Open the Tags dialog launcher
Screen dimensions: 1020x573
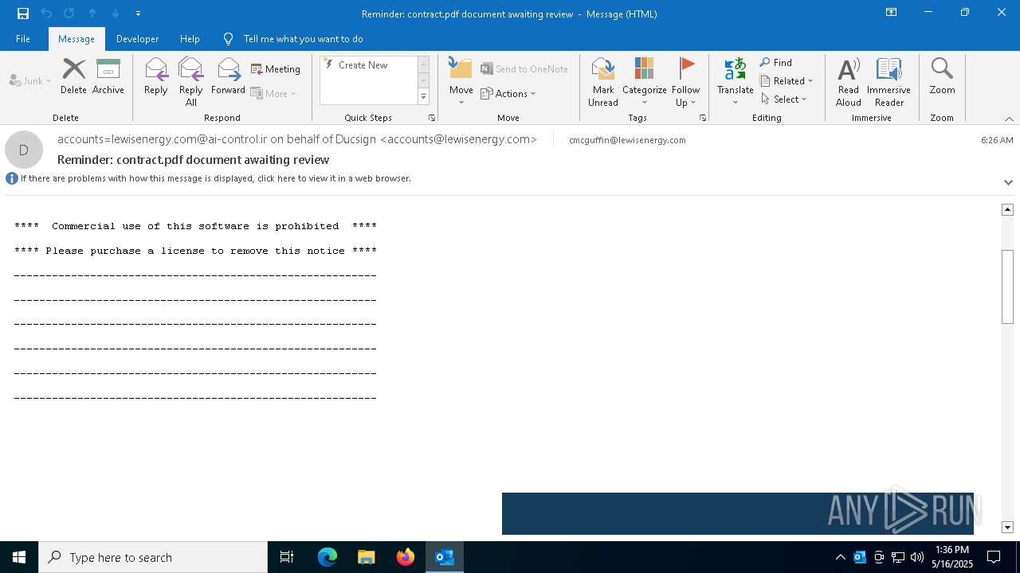[703, 118]
